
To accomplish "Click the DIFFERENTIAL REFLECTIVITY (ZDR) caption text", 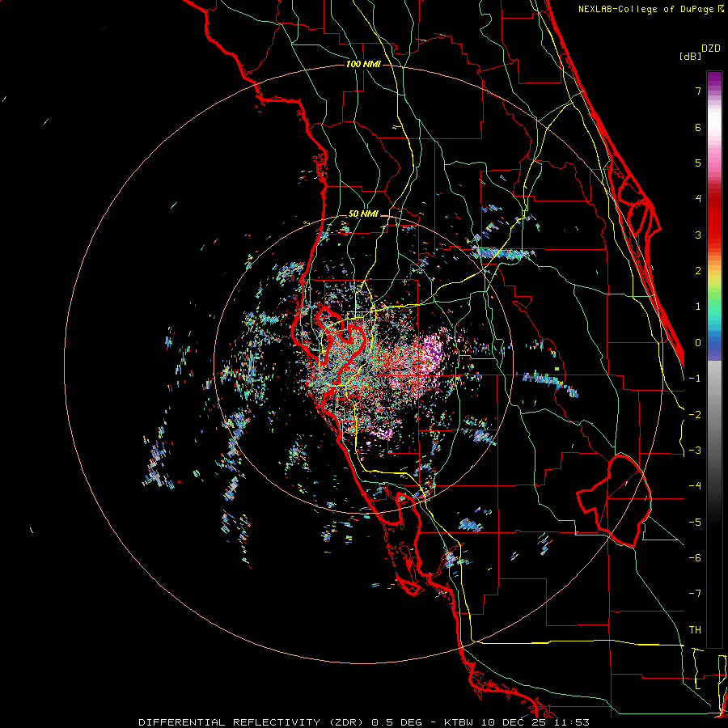I will point(251,722).
